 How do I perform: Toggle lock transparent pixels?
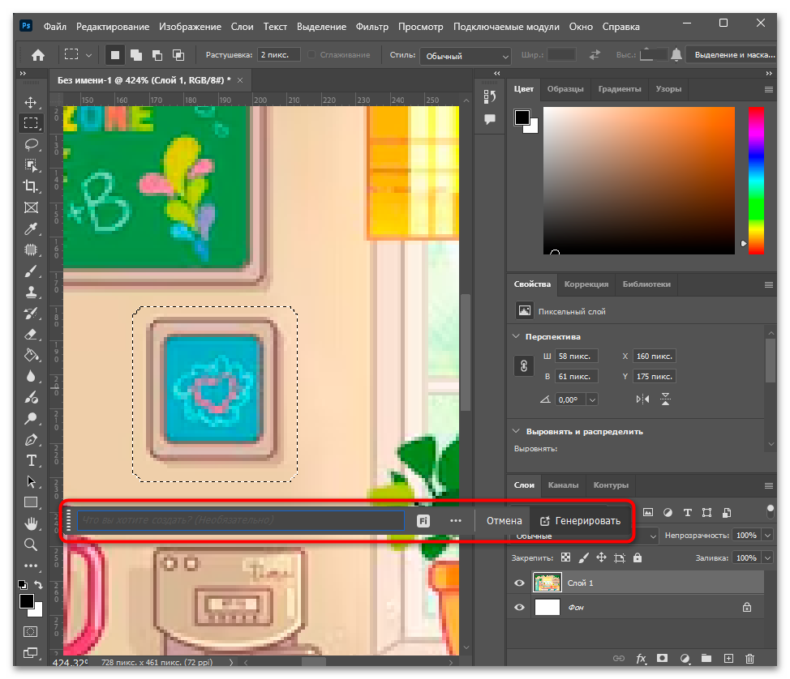(566, 557)
